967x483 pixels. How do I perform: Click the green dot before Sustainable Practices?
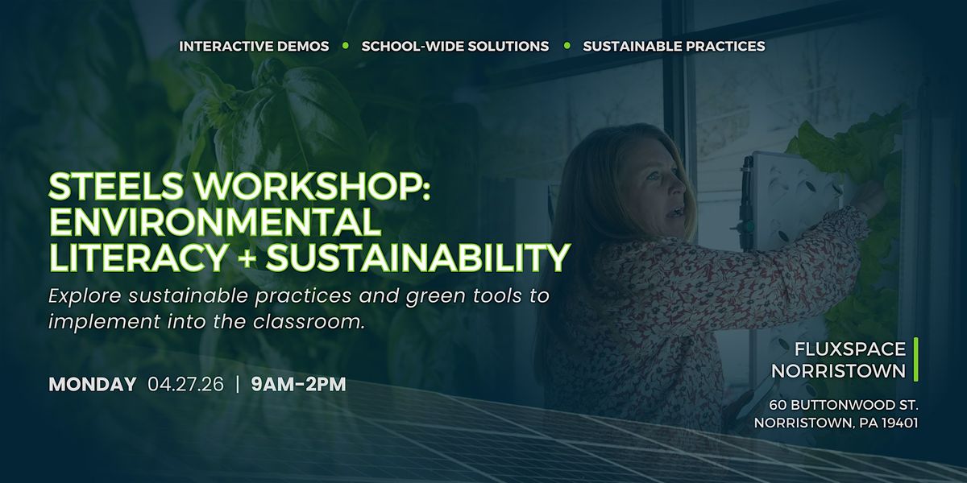point(567,46)
